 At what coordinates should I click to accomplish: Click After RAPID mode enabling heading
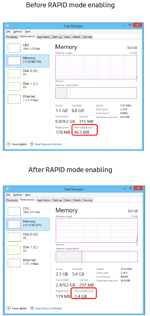click(70, 170)
